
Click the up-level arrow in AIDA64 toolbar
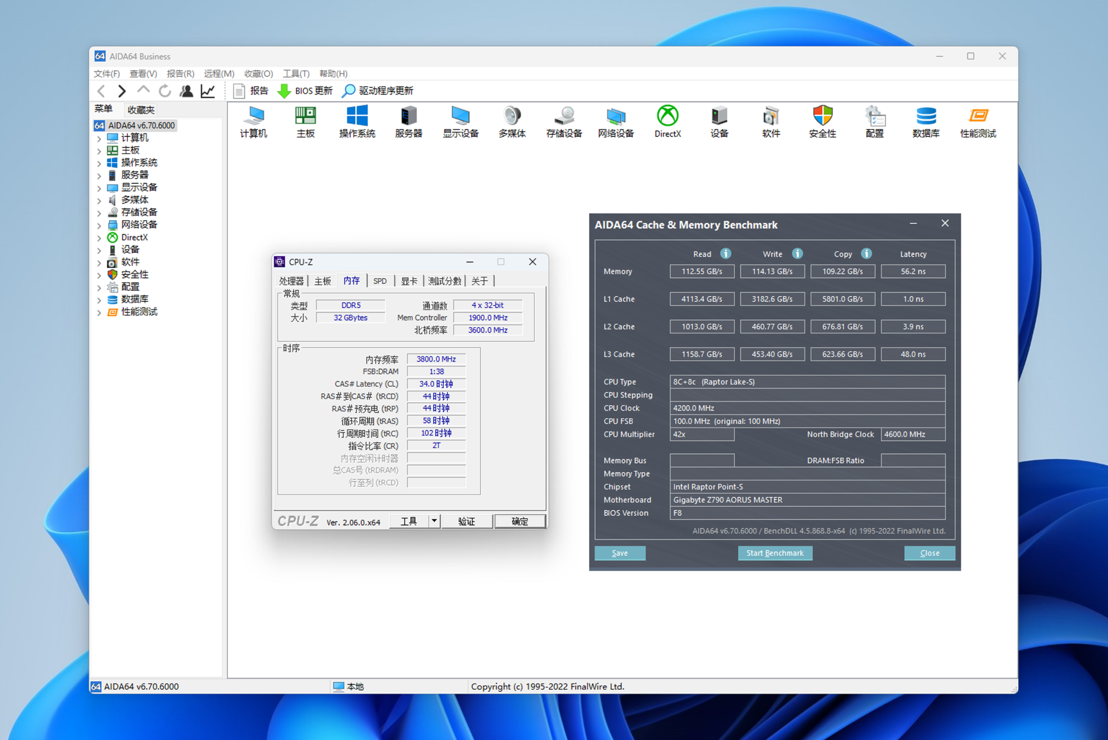[143, 90]
